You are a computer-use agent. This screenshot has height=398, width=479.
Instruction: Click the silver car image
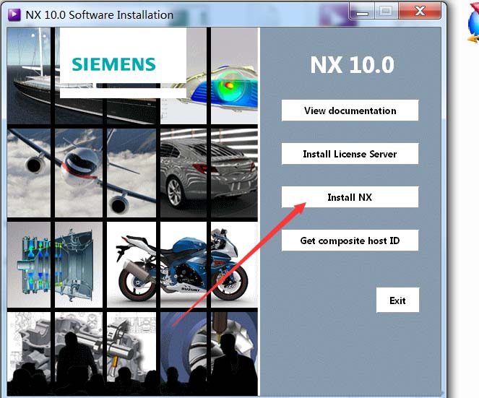pyautogui.click(x=209, y=173)
